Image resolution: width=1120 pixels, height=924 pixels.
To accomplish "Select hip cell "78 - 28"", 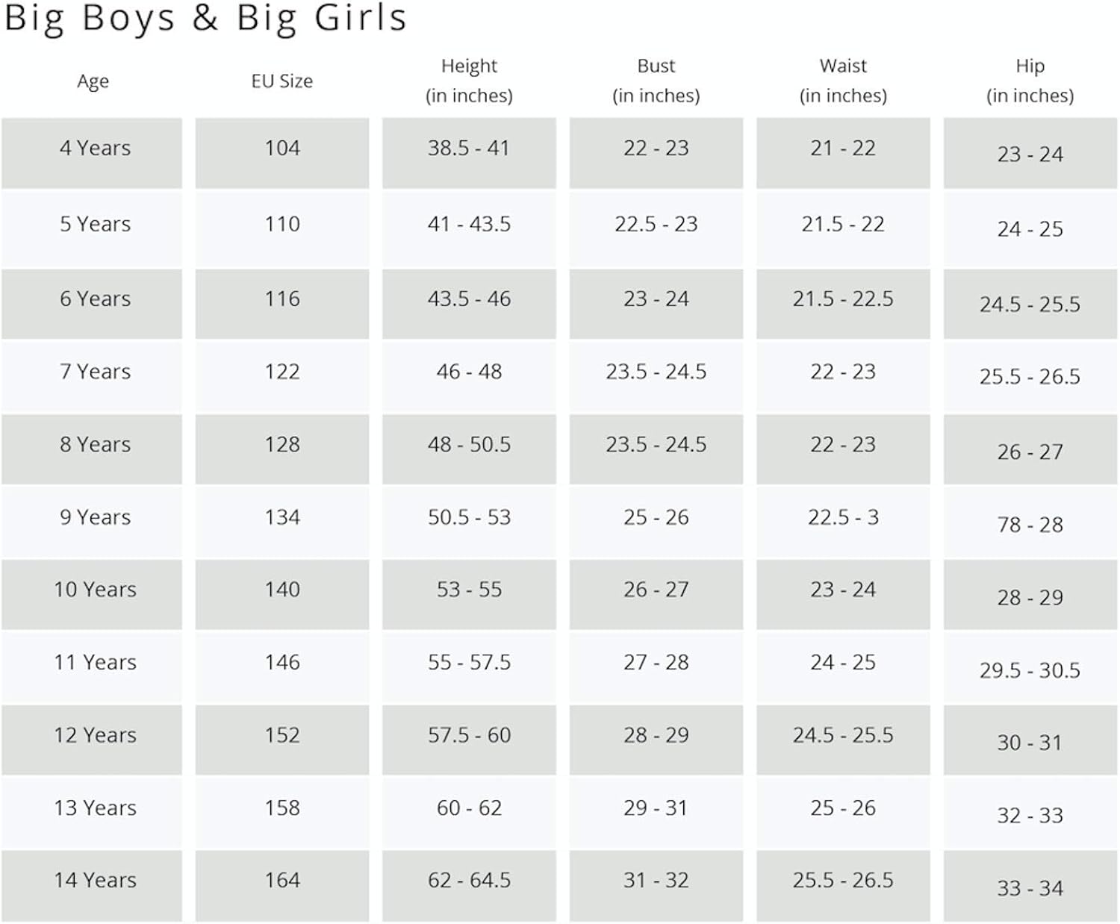I will tap(1030, 525).
